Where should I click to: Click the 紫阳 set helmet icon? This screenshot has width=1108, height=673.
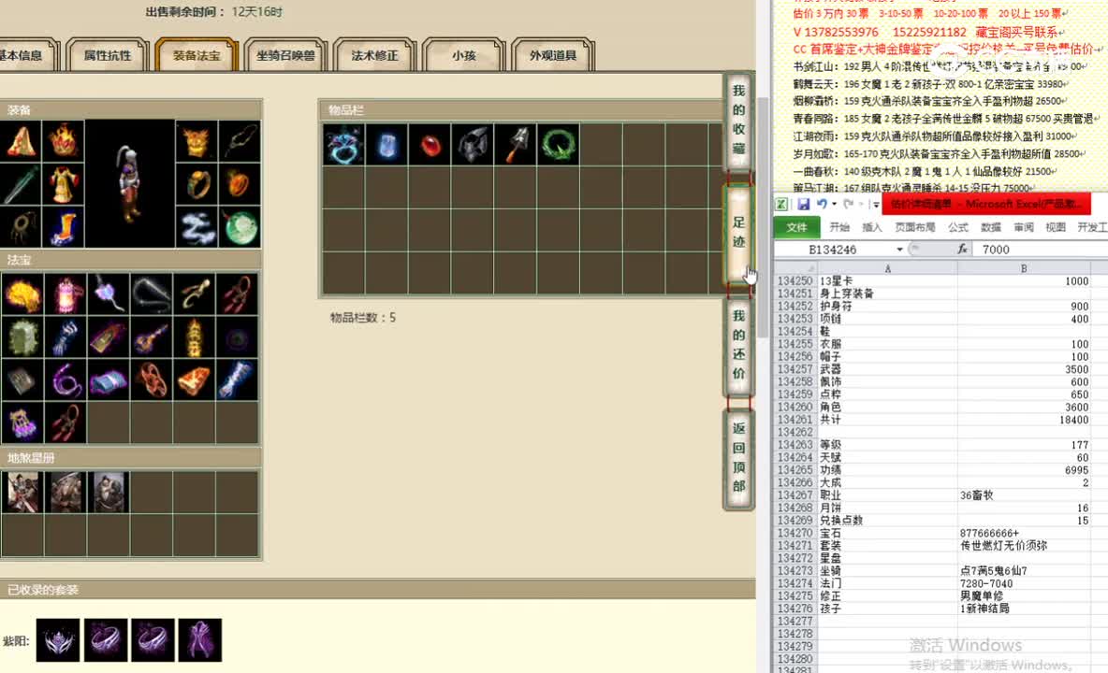pos(58,640)
